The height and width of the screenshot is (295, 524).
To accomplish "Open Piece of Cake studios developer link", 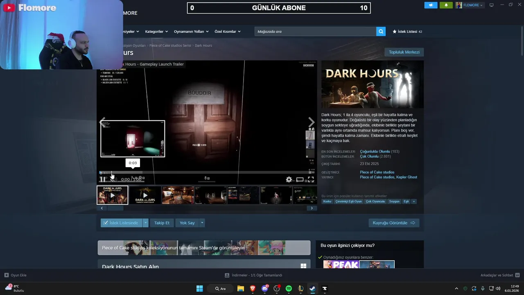I will click(377, 172).
